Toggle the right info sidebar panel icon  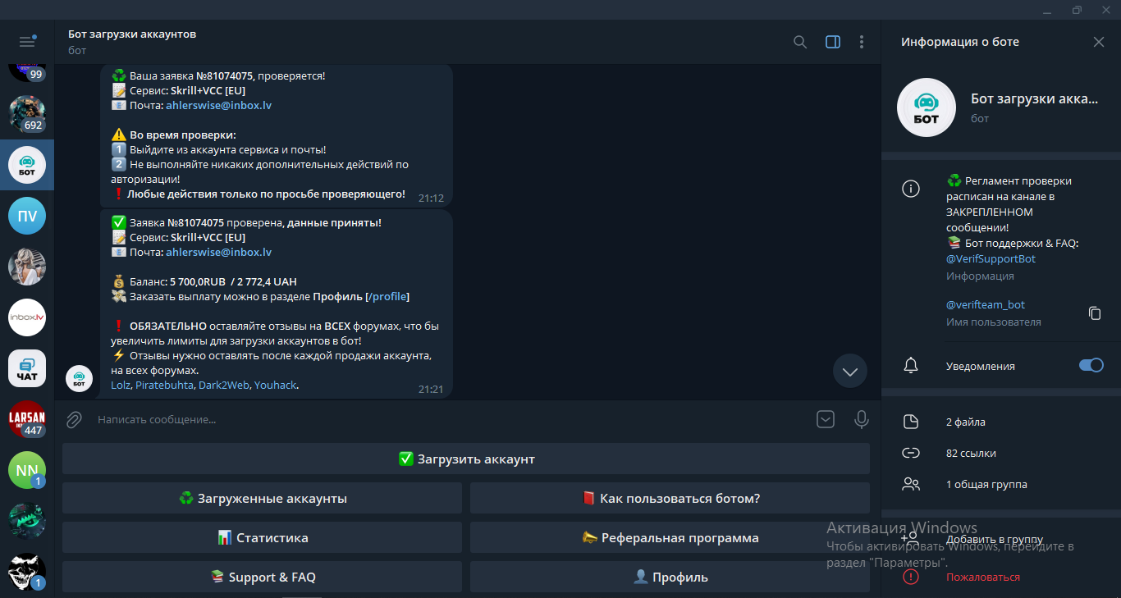[832, 42]
